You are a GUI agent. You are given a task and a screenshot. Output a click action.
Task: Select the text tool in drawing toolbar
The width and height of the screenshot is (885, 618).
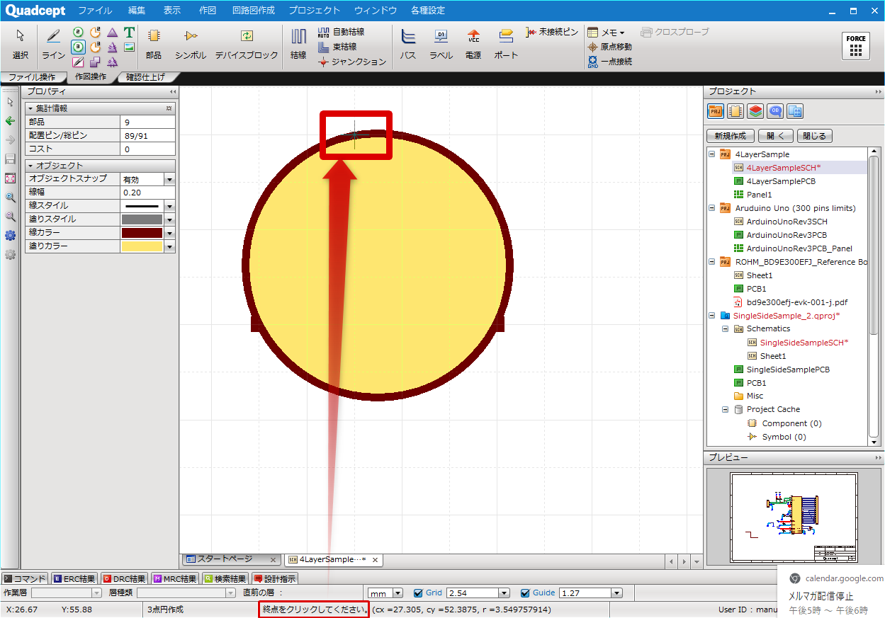point(129,33)
